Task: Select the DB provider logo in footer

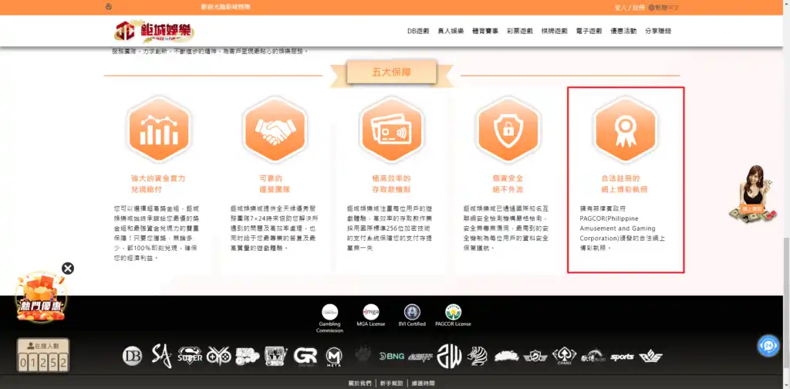Action: pyautogui.click(x=133, y=356)
